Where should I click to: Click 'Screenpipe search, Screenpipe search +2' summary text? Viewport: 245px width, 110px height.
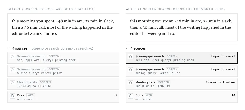coord(62,48)
